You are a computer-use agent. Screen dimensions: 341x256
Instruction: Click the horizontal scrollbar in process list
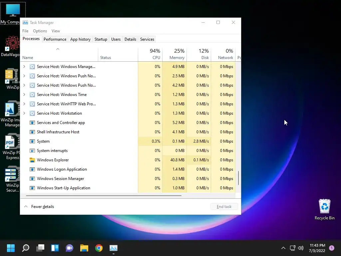click(x=104, y=196)
